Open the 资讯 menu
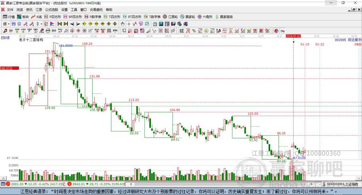362x195 pixels. (29, 10)
